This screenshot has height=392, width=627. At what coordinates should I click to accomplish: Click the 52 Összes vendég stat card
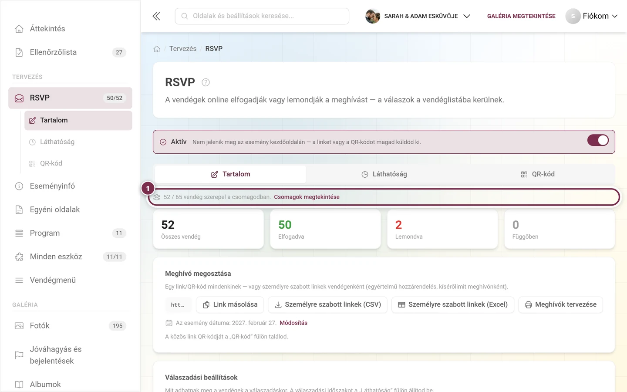point(209,230)
